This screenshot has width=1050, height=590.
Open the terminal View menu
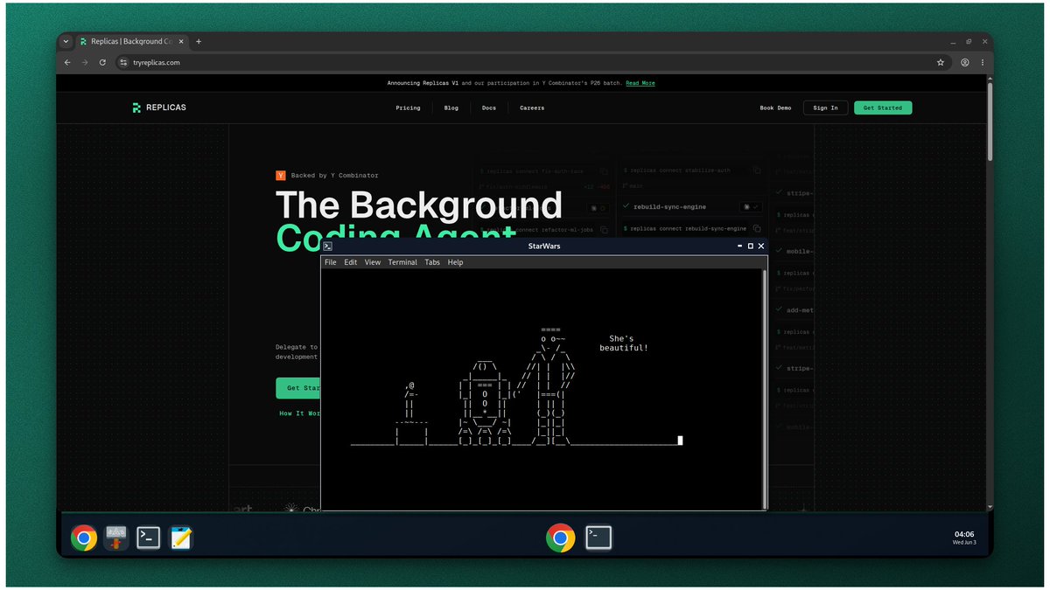[x=373, y=262]
